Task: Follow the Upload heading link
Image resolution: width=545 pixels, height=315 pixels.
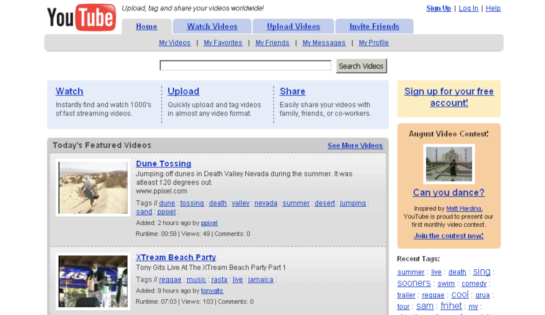Action: pos(183,91)
